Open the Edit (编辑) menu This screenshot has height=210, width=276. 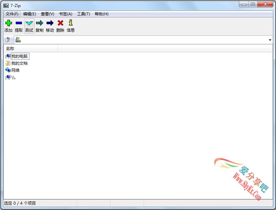[x=29, y=14]
